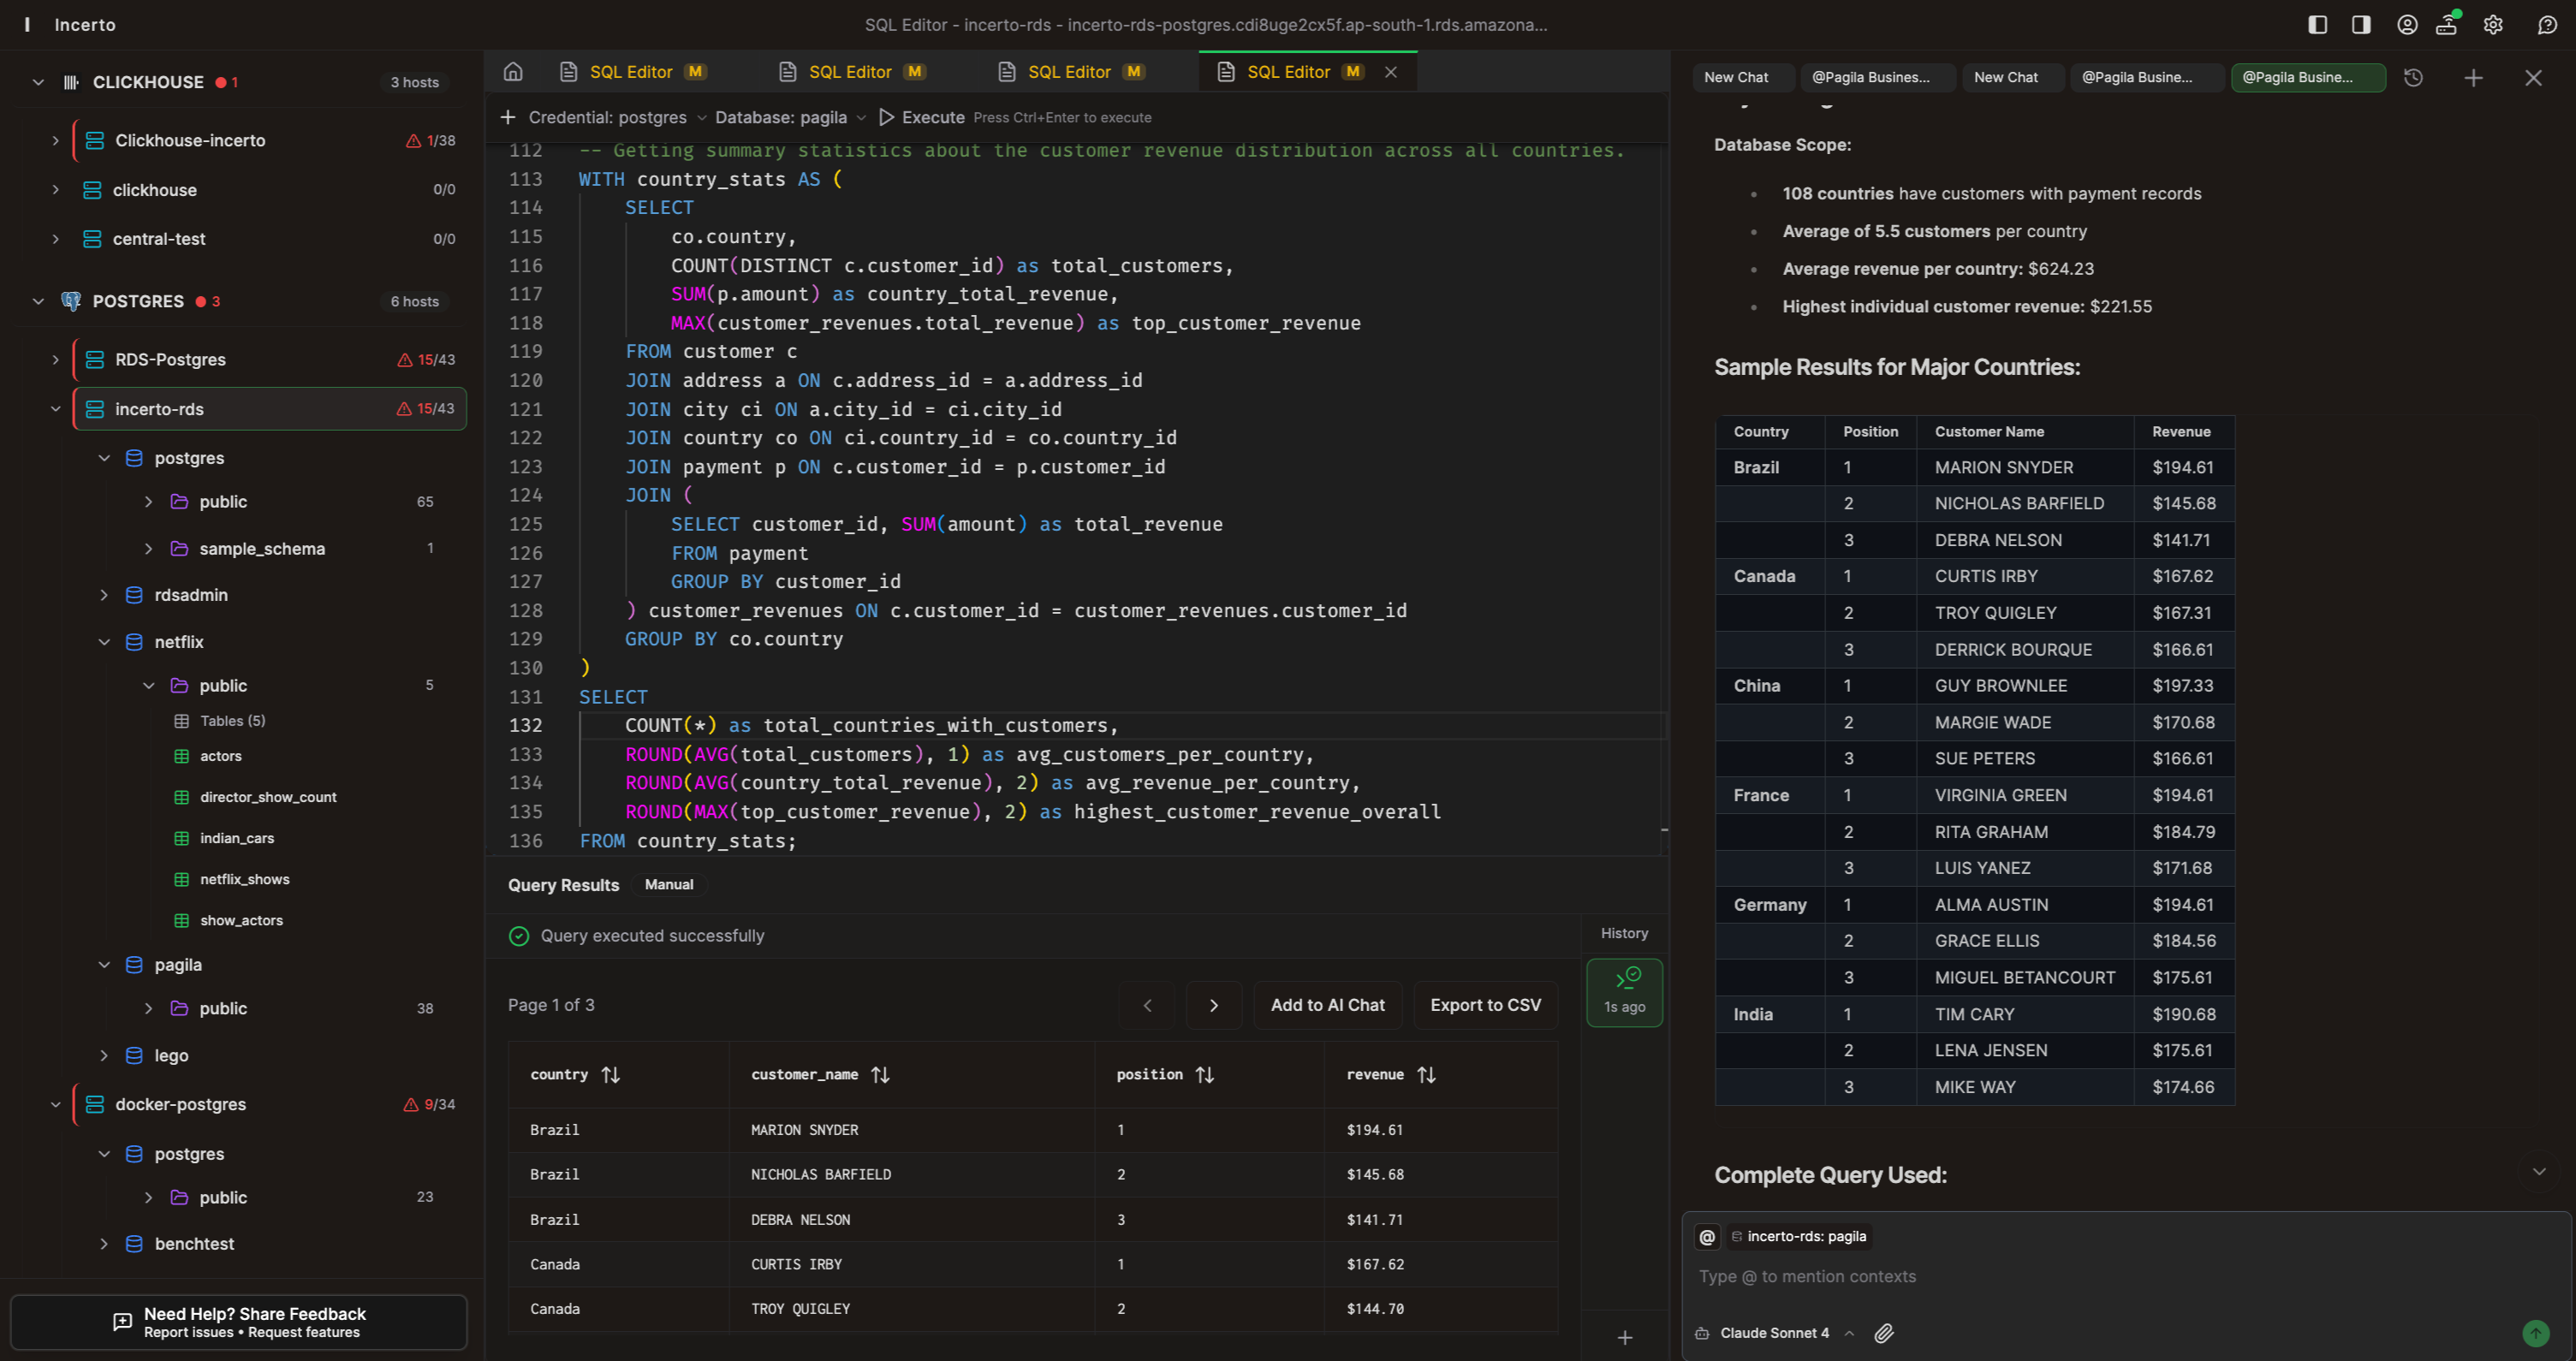Start a new chat with the plus icon
Screen dimensions: 2576x1361
(2473, 77)
